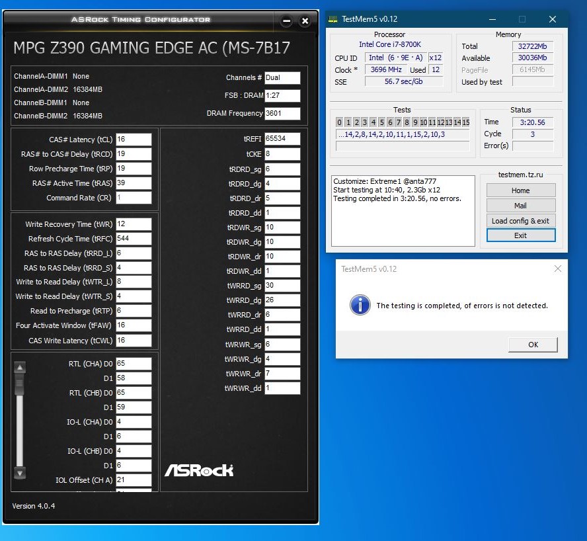Click the tRRD_S value field

134,268
